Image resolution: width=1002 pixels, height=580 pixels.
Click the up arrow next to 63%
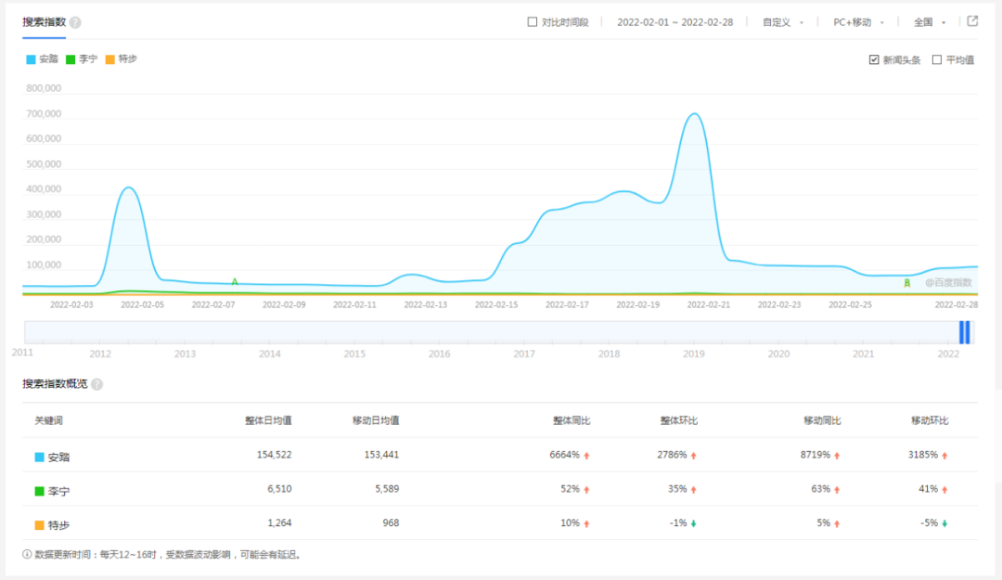(x=837, y=490)
